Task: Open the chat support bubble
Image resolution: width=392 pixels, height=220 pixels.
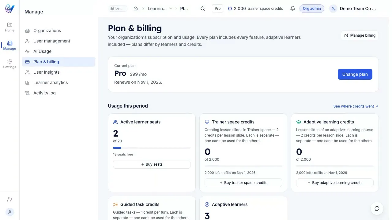Action: 377,208
